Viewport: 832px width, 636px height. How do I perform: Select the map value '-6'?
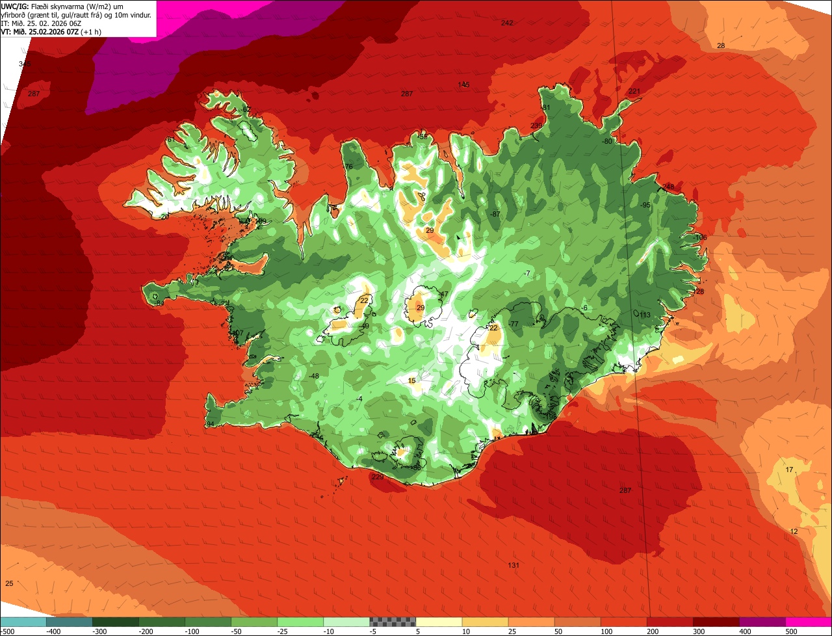(x=584, y=308)
